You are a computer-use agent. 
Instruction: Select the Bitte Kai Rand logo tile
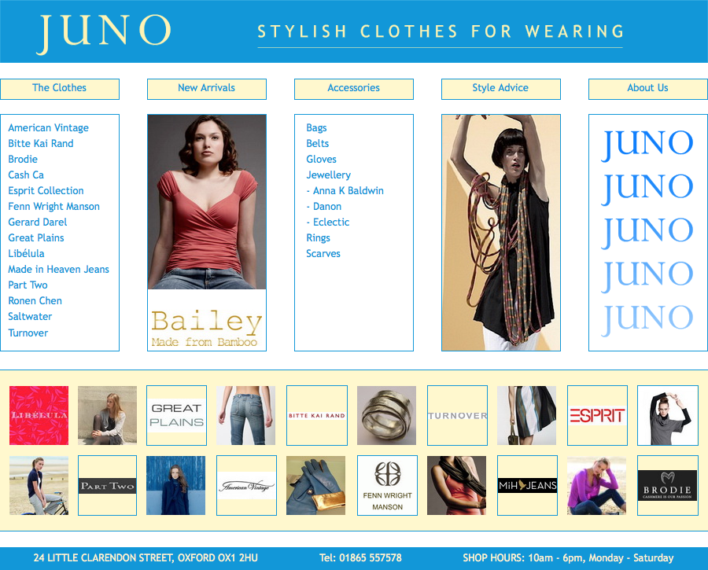(x=317, y=415)
